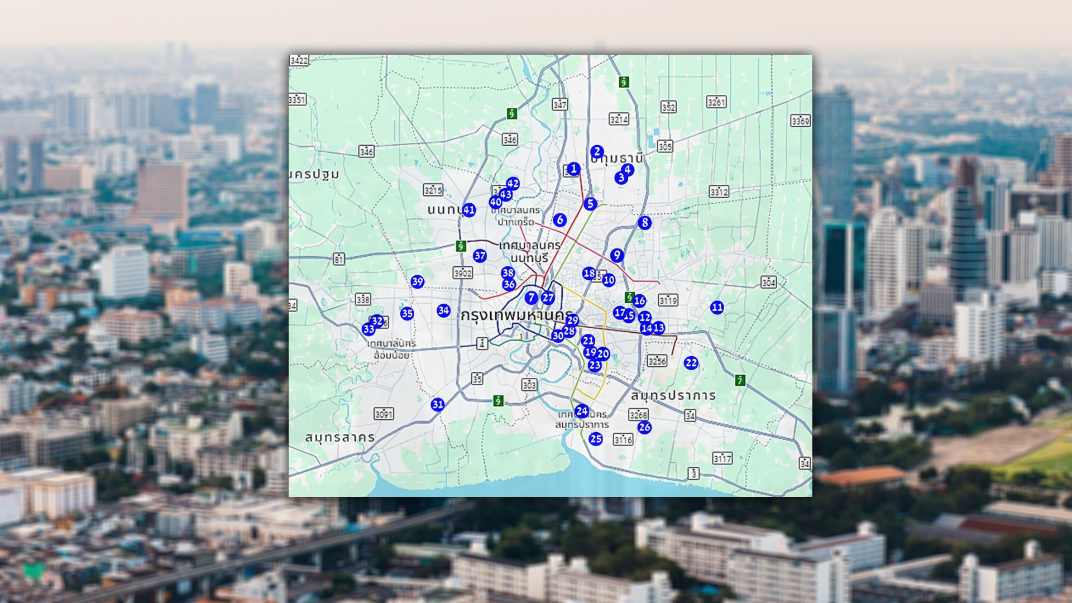
Task: Select marker 5 on the red line
Action: (x=591, y=204)
